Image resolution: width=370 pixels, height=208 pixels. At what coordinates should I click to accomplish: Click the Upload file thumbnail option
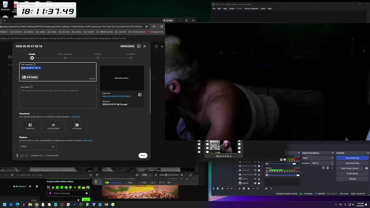[30, 126]
